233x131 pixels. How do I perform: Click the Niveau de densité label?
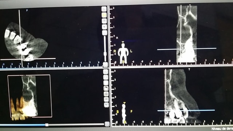click(222, 129)
